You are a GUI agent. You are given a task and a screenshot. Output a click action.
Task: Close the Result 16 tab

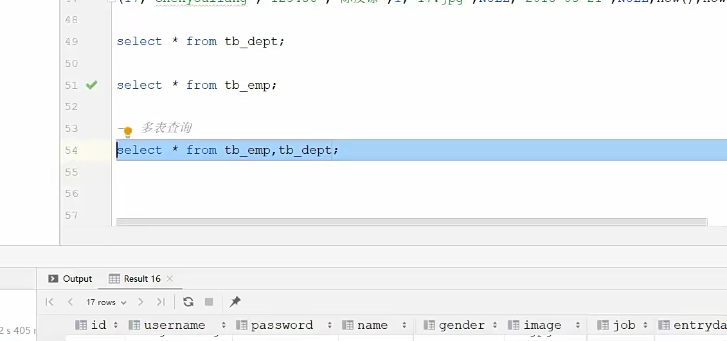[x=170, y=279]
